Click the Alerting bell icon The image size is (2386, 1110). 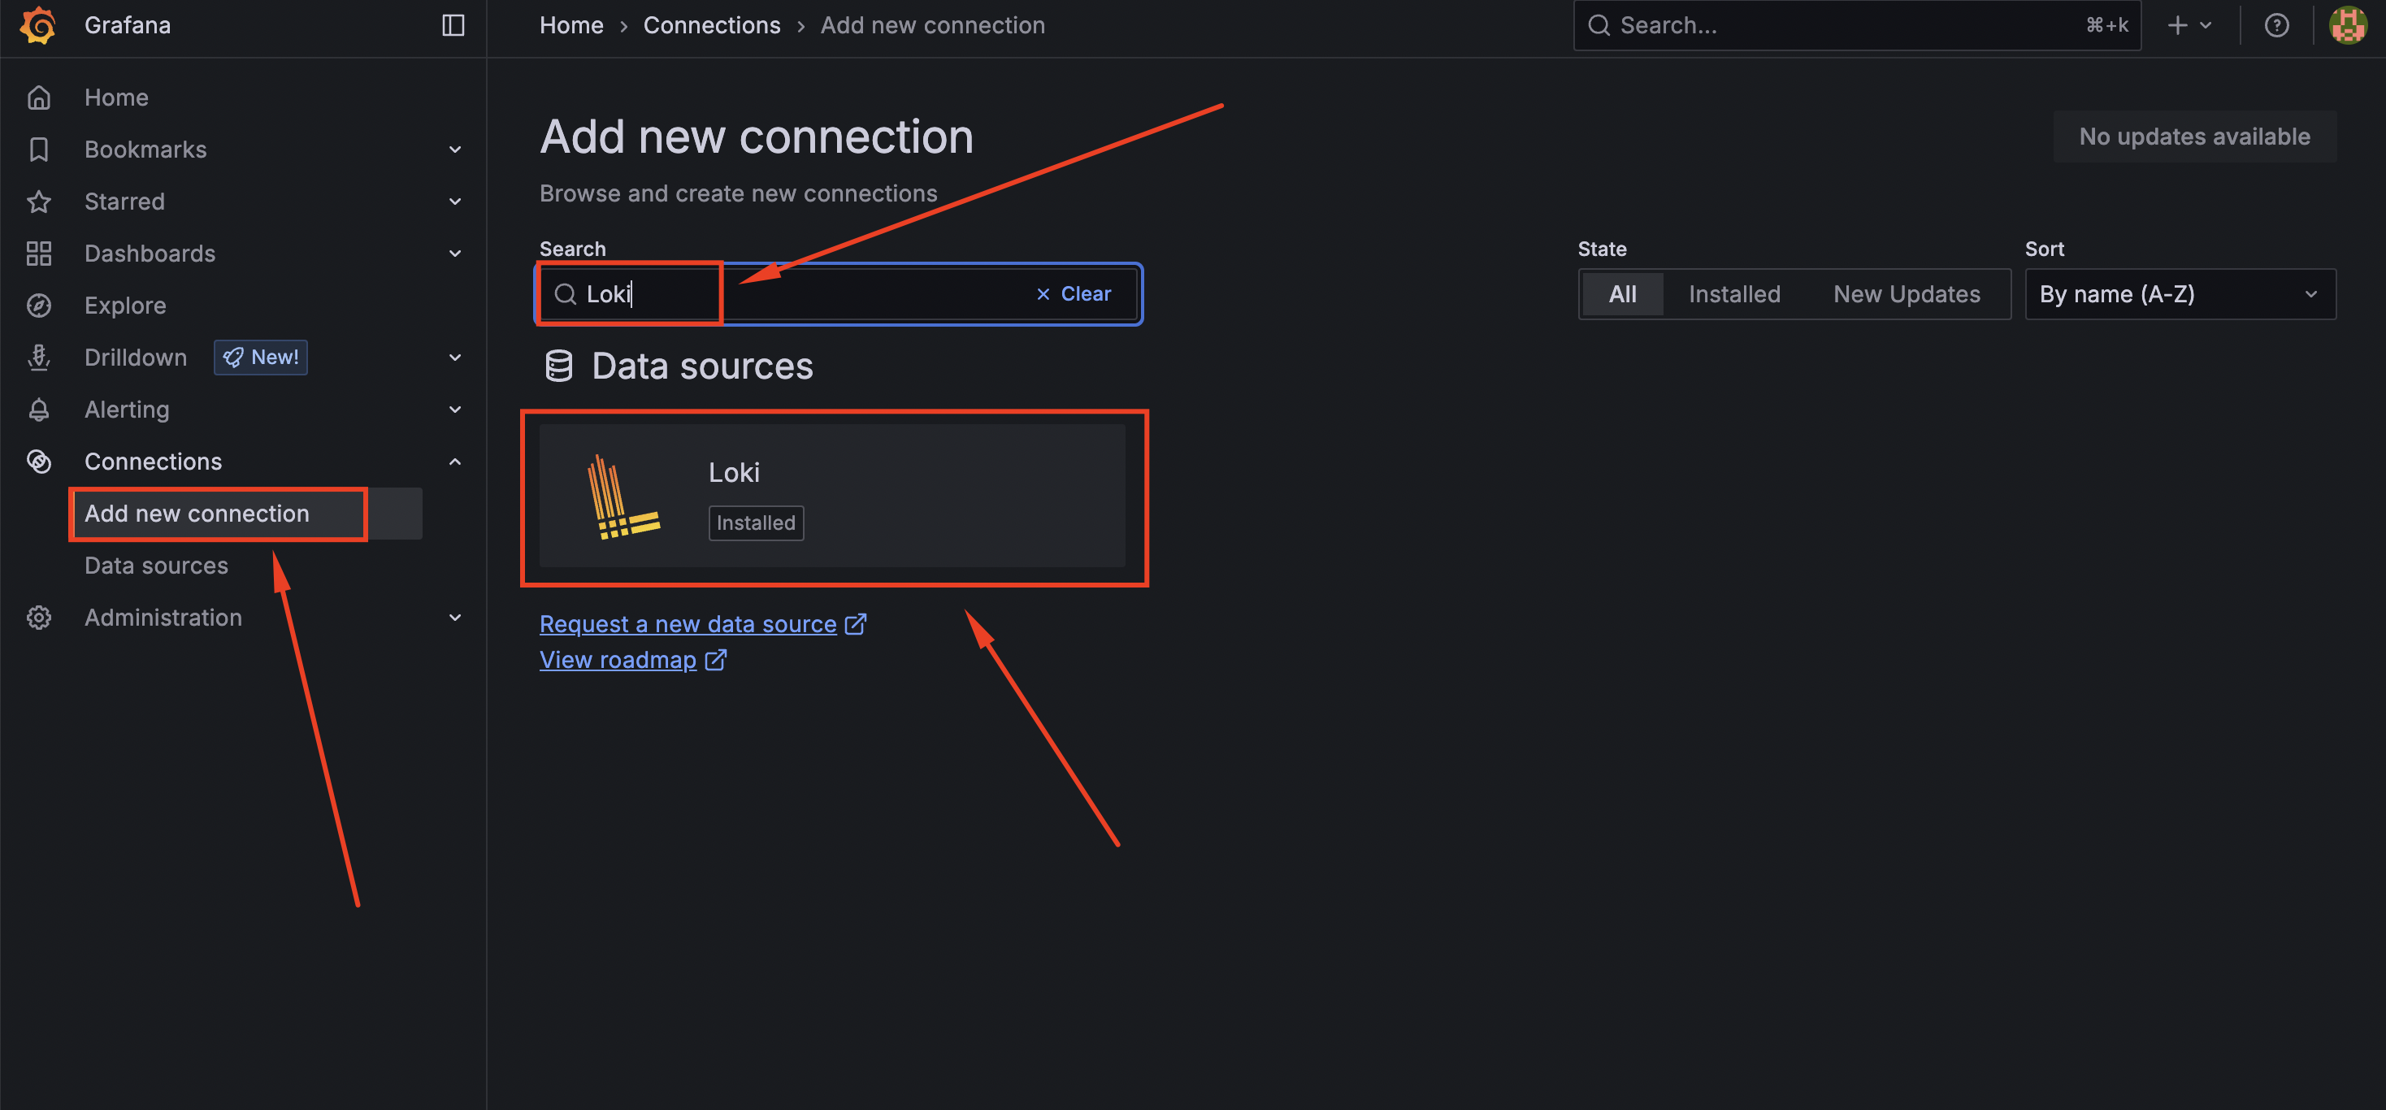tap(39, 410)
